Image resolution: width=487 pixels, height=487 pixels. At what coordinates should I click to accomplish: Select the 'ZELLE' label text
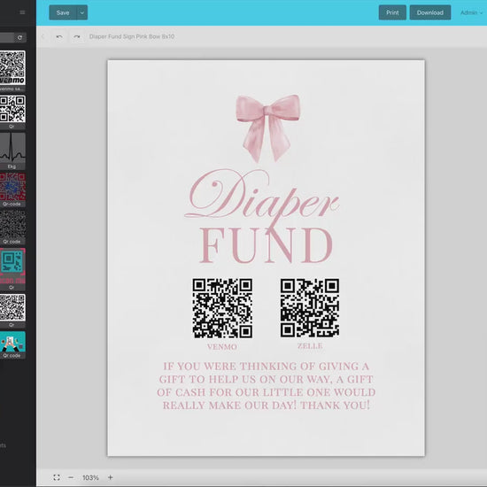pyautogui.click(x=310, y=346)
